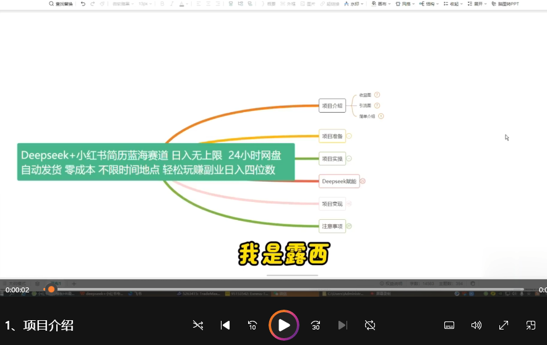Image resolution: width=547 pixels, height=345 pixels.
Task: Select the 收益图 subtopic
Action: (365, 95)
